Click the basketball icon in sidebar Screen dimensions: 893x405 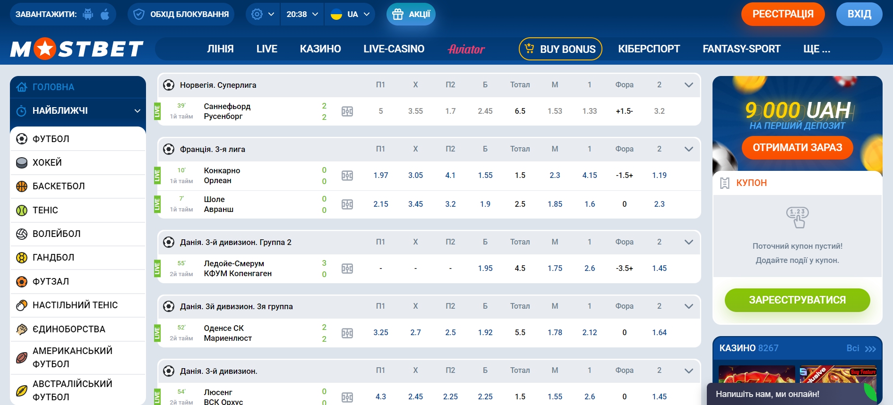pyautogui.click(x=22, y=186)
